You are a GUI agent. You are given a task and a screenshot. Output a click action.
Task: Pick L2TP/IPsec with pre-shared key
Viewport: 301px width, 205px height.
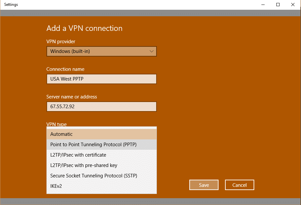click(102, 165)
